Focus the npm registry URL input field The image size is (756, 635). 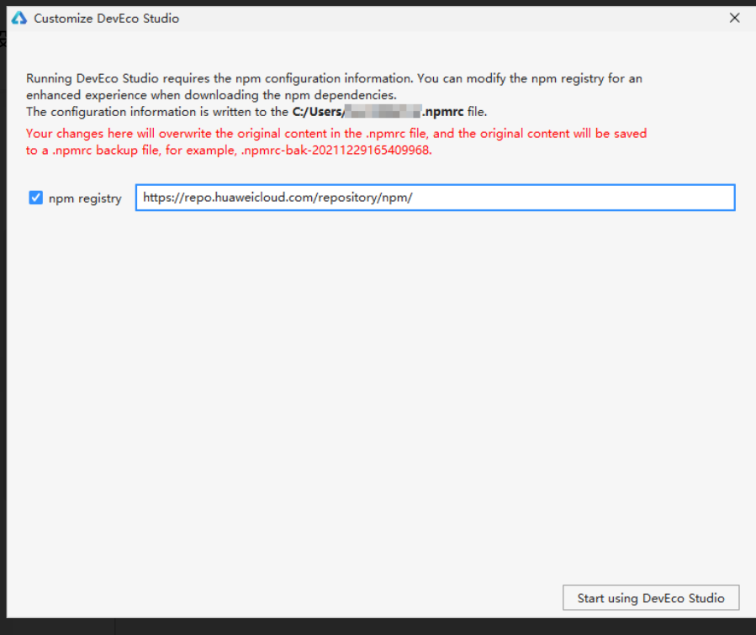(435, 198)
